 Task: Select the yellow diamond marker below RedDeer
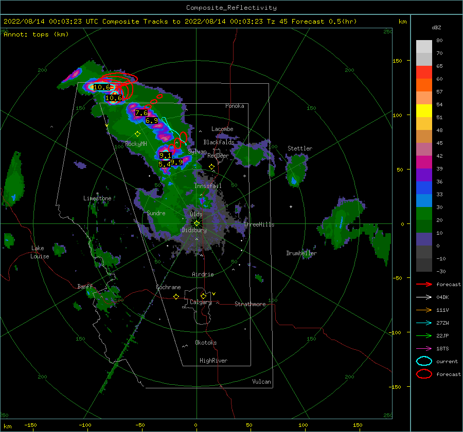coord(211,167)
